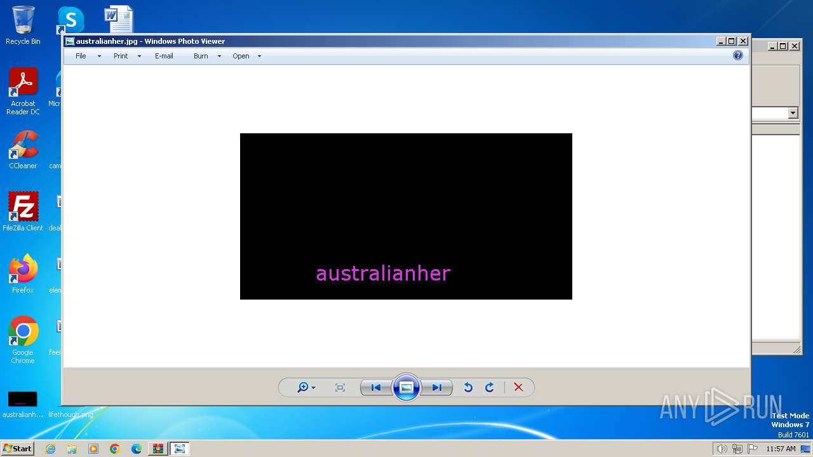Open the zoom magnifier control

pos(306,387)
